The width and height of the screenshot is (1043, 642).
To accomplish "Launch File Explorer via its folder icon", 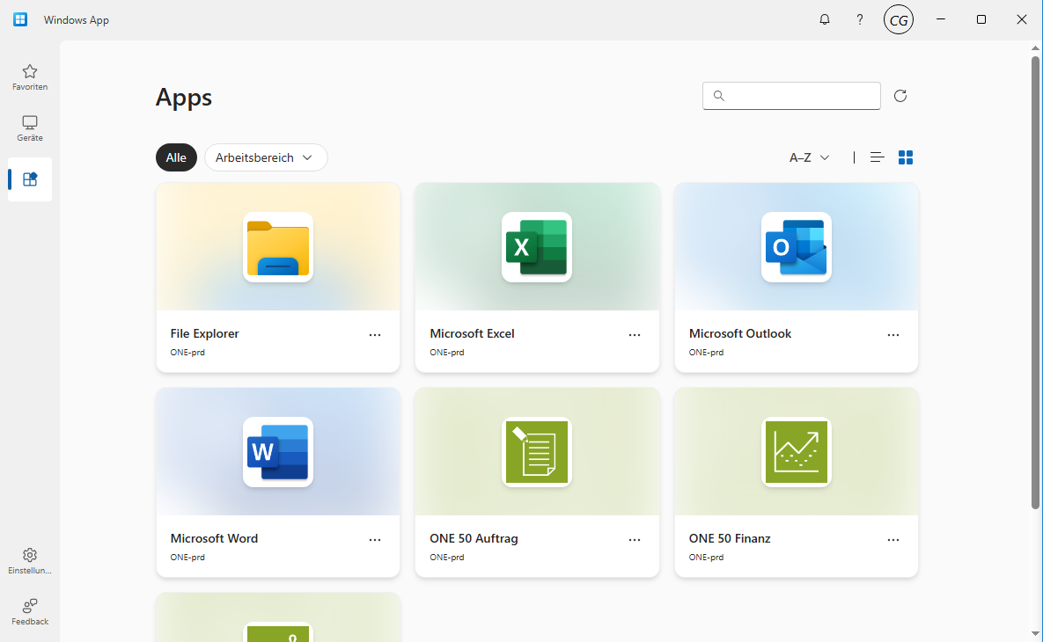I will point(278,247).
